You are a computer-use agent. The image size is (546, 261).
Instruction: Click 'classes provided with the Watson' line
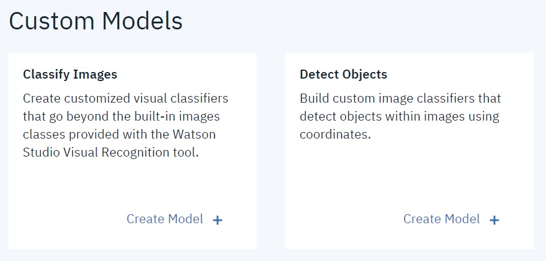tap(119, 134)
